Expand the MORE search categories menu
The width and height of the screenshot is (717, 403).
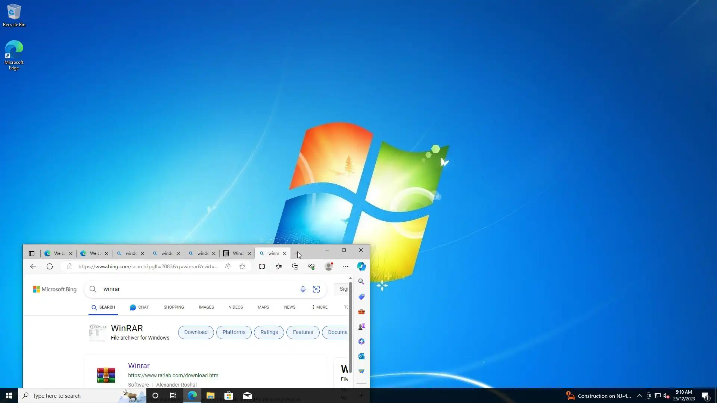pos(320,307)
